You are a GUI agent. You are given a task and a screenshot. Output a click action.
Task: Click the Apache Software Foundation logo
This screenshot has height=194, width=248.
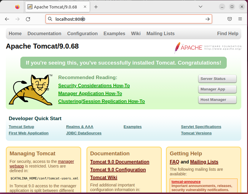208,48
